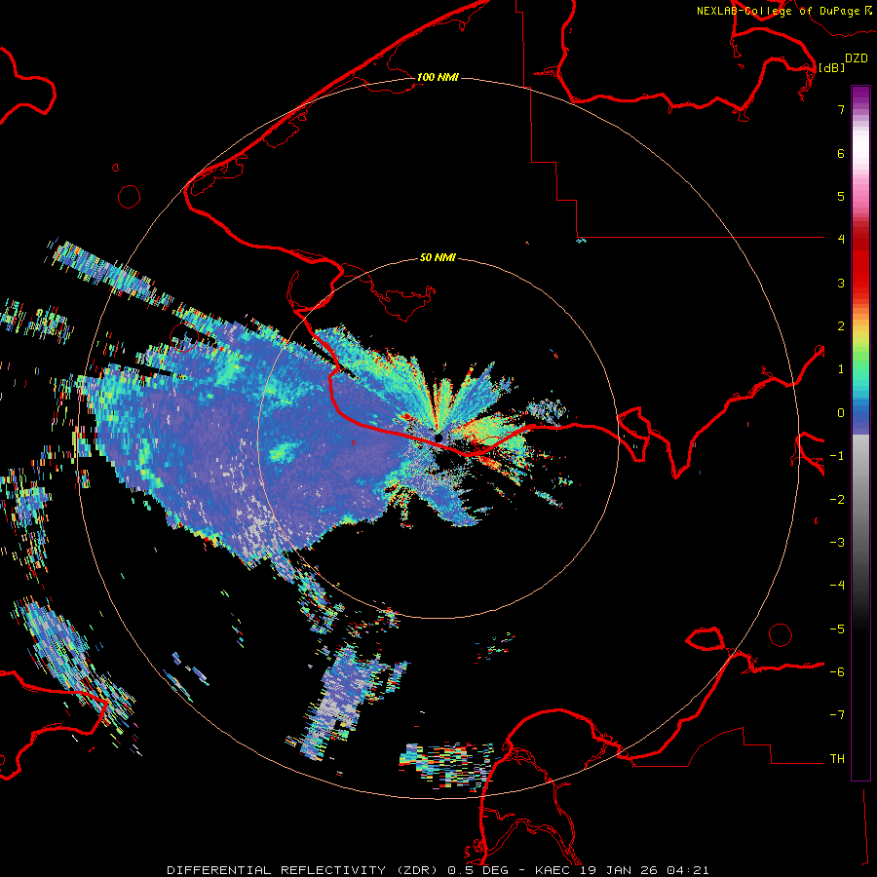Click the red 3 dB colorbar segment
Screen dimensions: 877x877
(x=860, y=283)
